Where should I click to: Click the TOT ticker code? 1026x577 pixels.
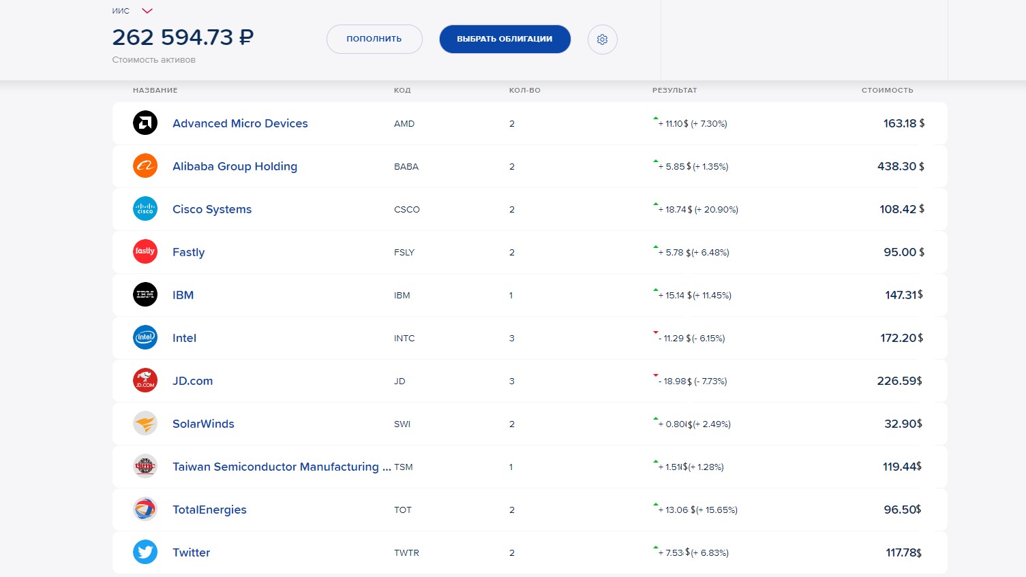[x=403, y=510]
